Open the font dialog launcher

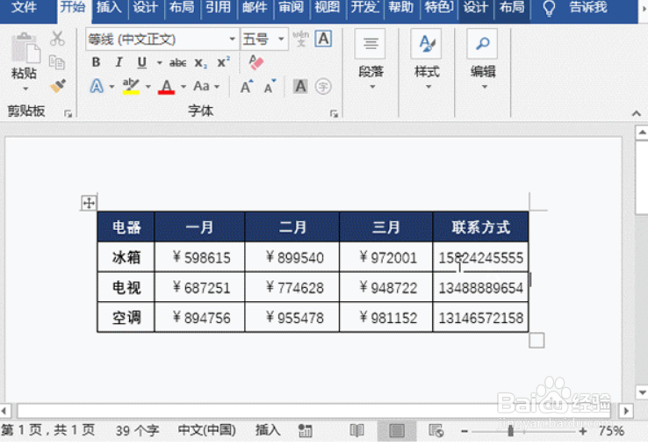(334, 113)
